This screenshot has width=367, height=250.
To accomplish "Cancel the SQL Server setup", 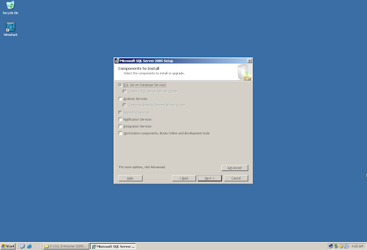I will [236, 178].
